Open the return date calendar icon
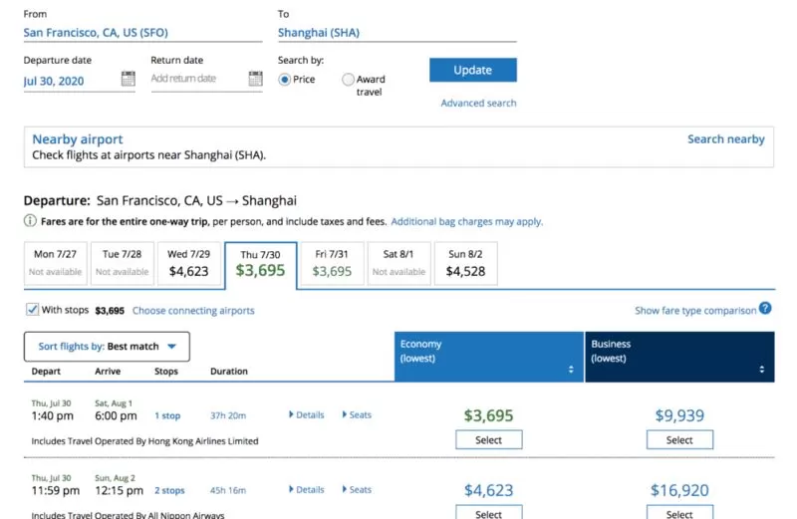Screen dimensions: 797x519 pyautogui.click(x=256, y=79)
